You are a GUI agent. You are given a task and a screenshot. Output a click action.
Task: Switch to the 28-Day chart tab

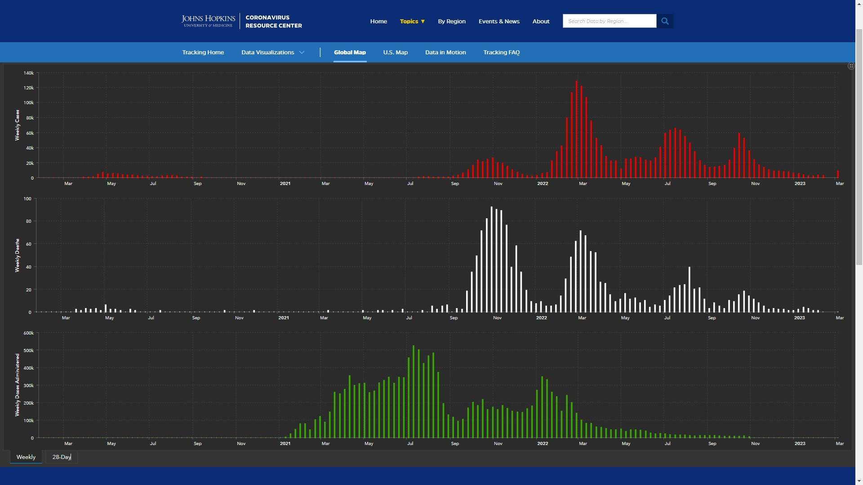click(x=62, y=457)
